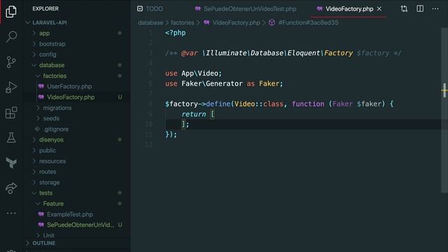Expand the bootstrap folder
Screen dimensions: 448x252
tap(52, 44)
